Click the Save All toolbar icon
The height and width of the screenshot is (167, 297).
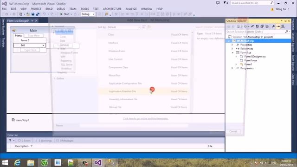click(x=38, y=14)
